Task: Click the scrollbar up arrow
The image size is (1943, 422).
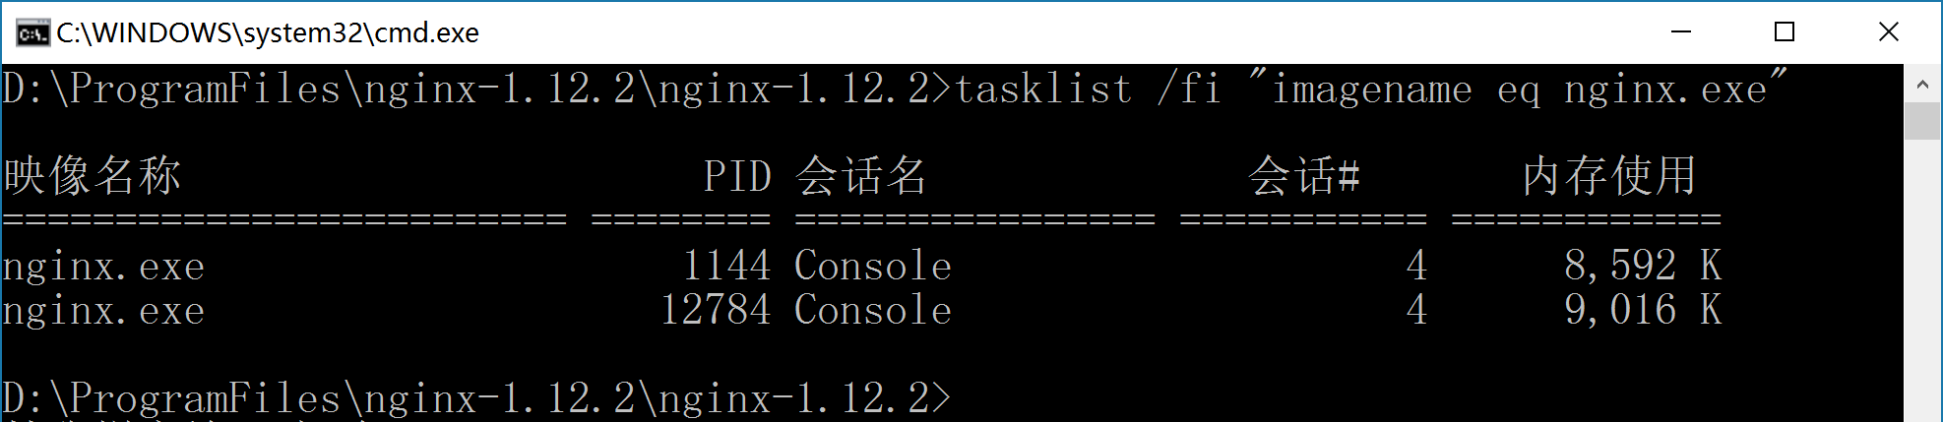Action: click(x=1922, y=85)
